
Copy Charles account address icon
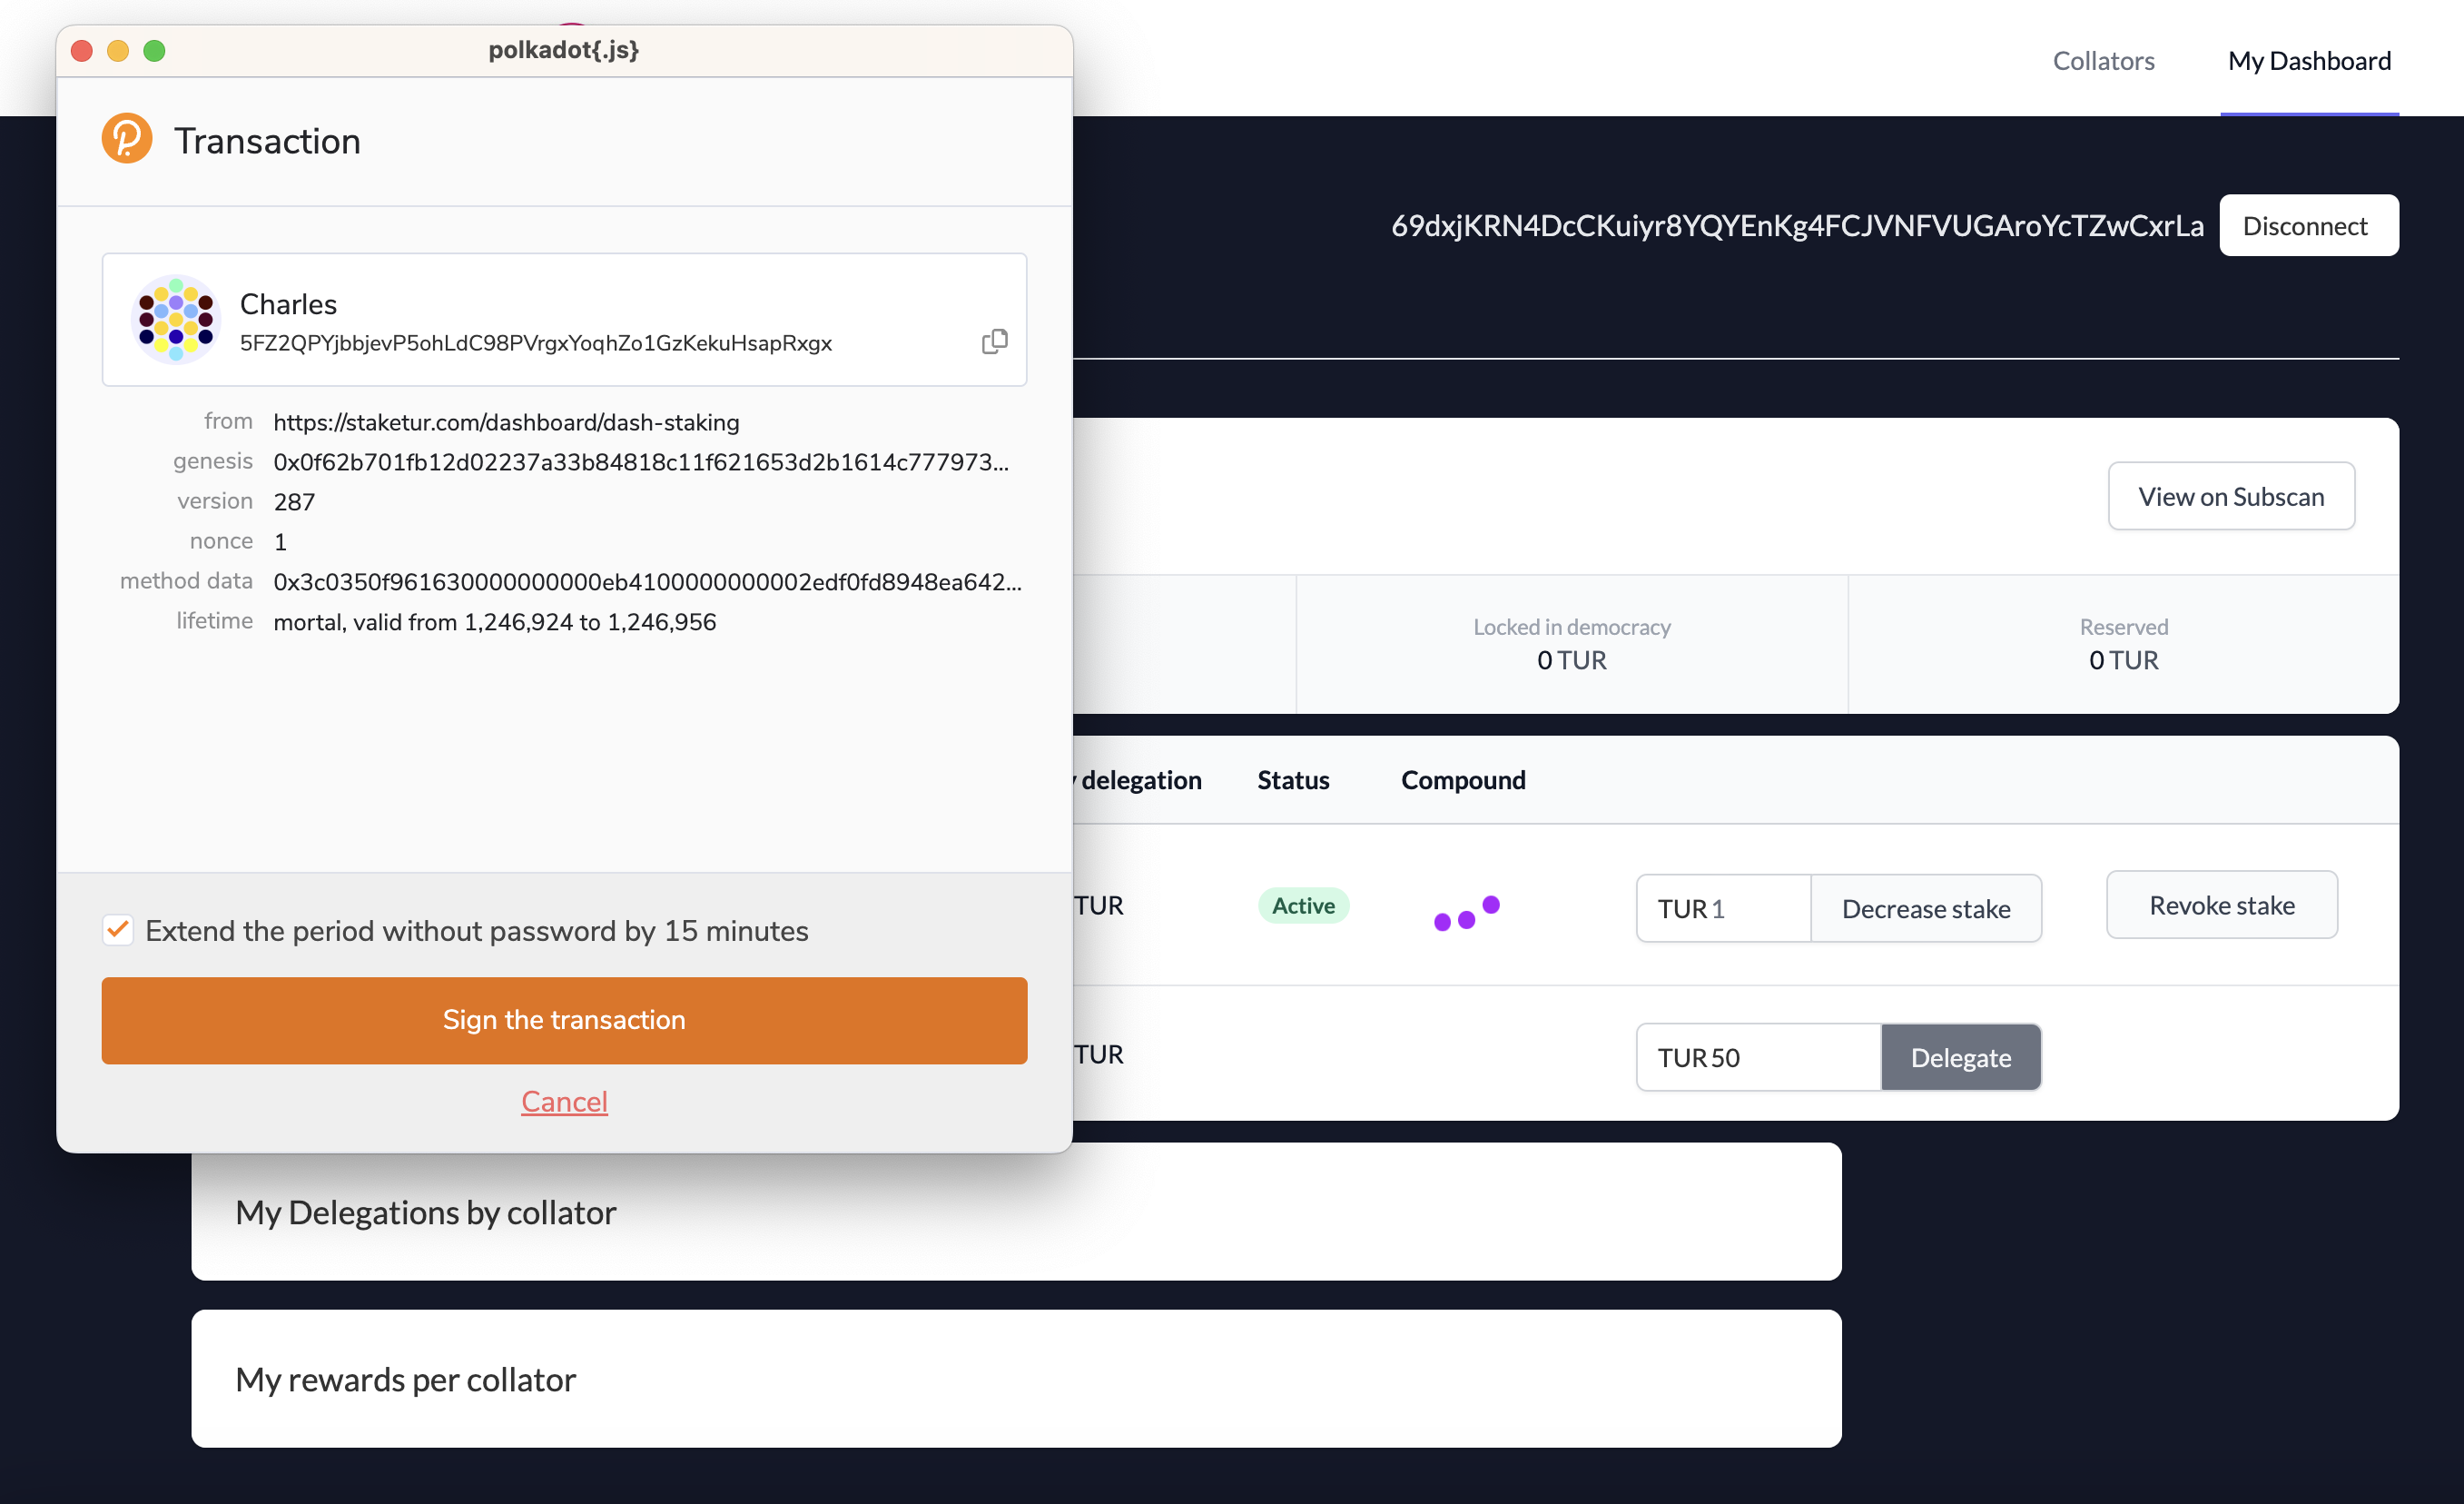coord(994,342)
